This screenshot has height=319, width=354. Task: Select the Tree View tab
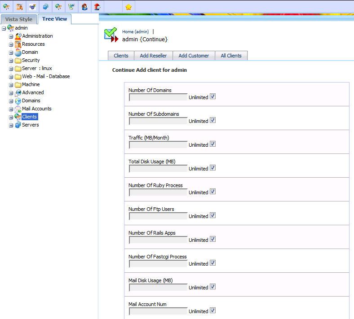coord(54,19)
